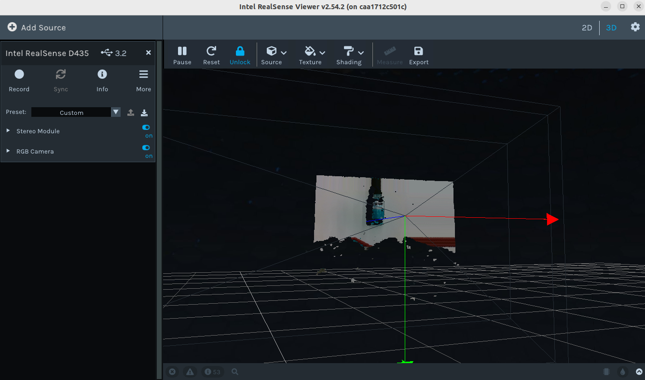Viewport: 645px width, 380px height.
Task: Click the Source cube icon
Action: pyautogui.click(x=272, y=51)
